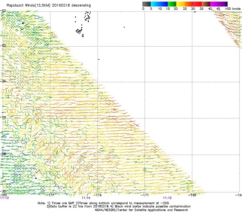This screenshot has height=212, width=242.
Task: Click the '11:15' time label
Action: point(167,198)
